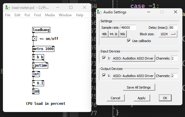The image size is (185, 117).
Task: Toggle the on/off box in the patch
Action: click(35, 39)
